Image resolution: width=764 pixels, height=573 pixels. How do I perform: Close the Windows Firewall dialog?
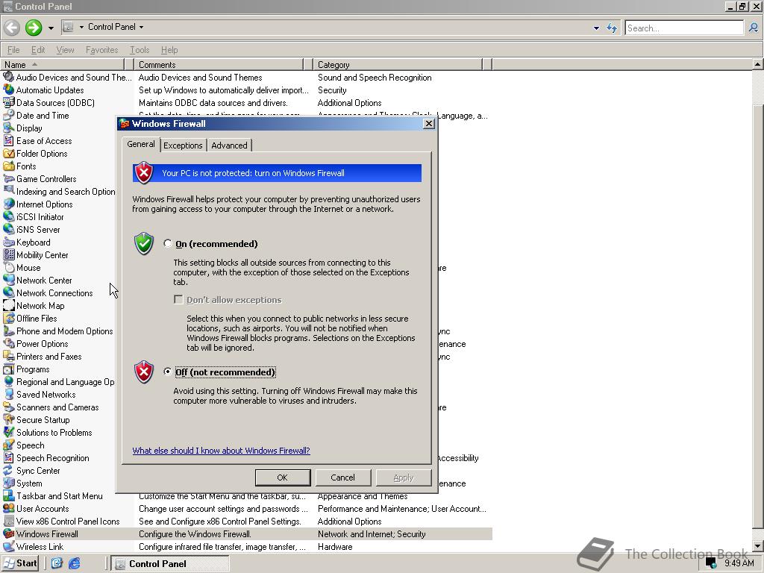click(x=429, y=124)
